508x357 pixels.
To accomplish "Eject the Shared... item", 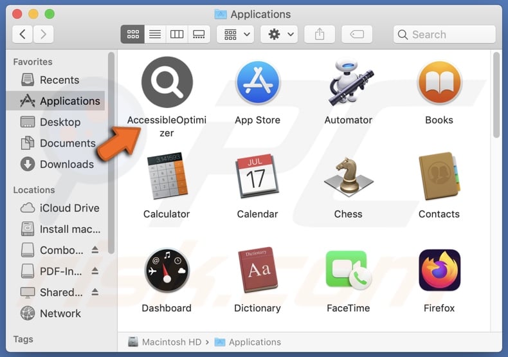I will click(x=95, y=292).
